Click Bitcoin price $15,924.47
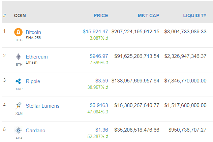 coord(95,32)
